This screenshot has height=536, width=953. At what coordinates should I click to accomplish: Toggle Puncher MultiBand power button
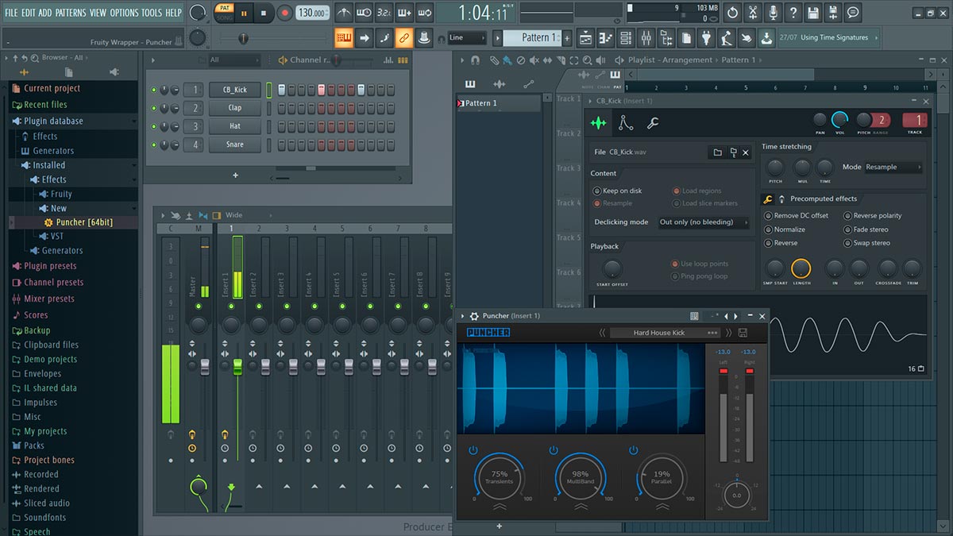(x=554, y=451)
